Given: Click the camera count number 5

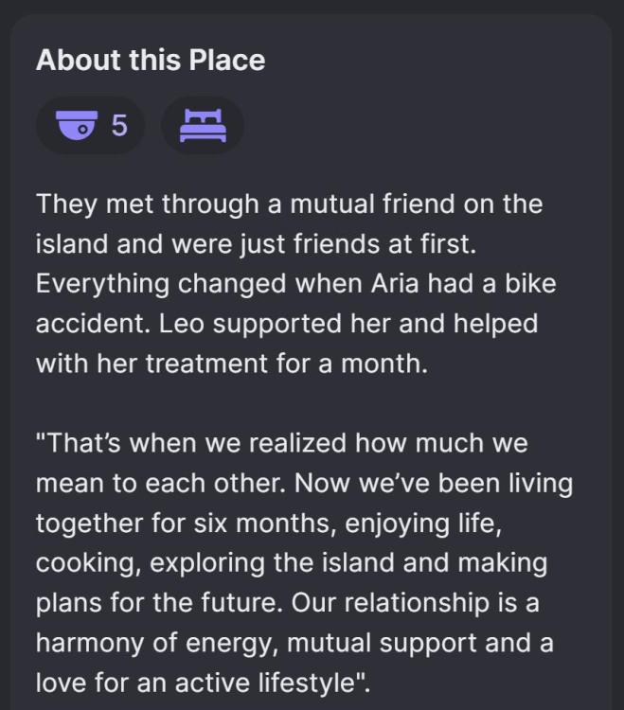Looking at the screenshot, I should pyautogui.click(x=119, y=125).
